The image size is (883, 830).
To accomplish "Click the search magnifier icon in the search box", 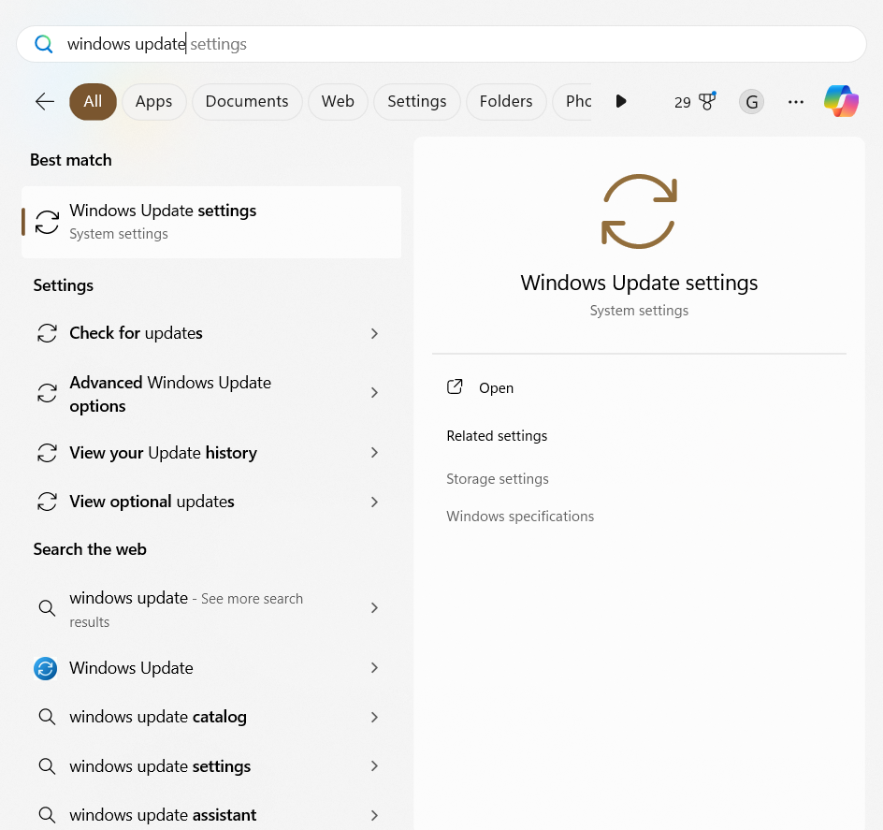I will [43, 44].
